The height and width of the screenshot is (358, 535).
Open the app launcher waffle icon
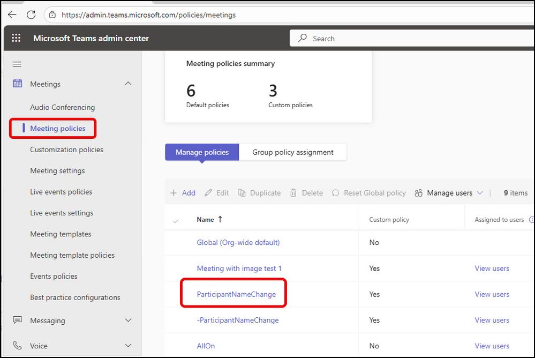(x=16, y=38)
